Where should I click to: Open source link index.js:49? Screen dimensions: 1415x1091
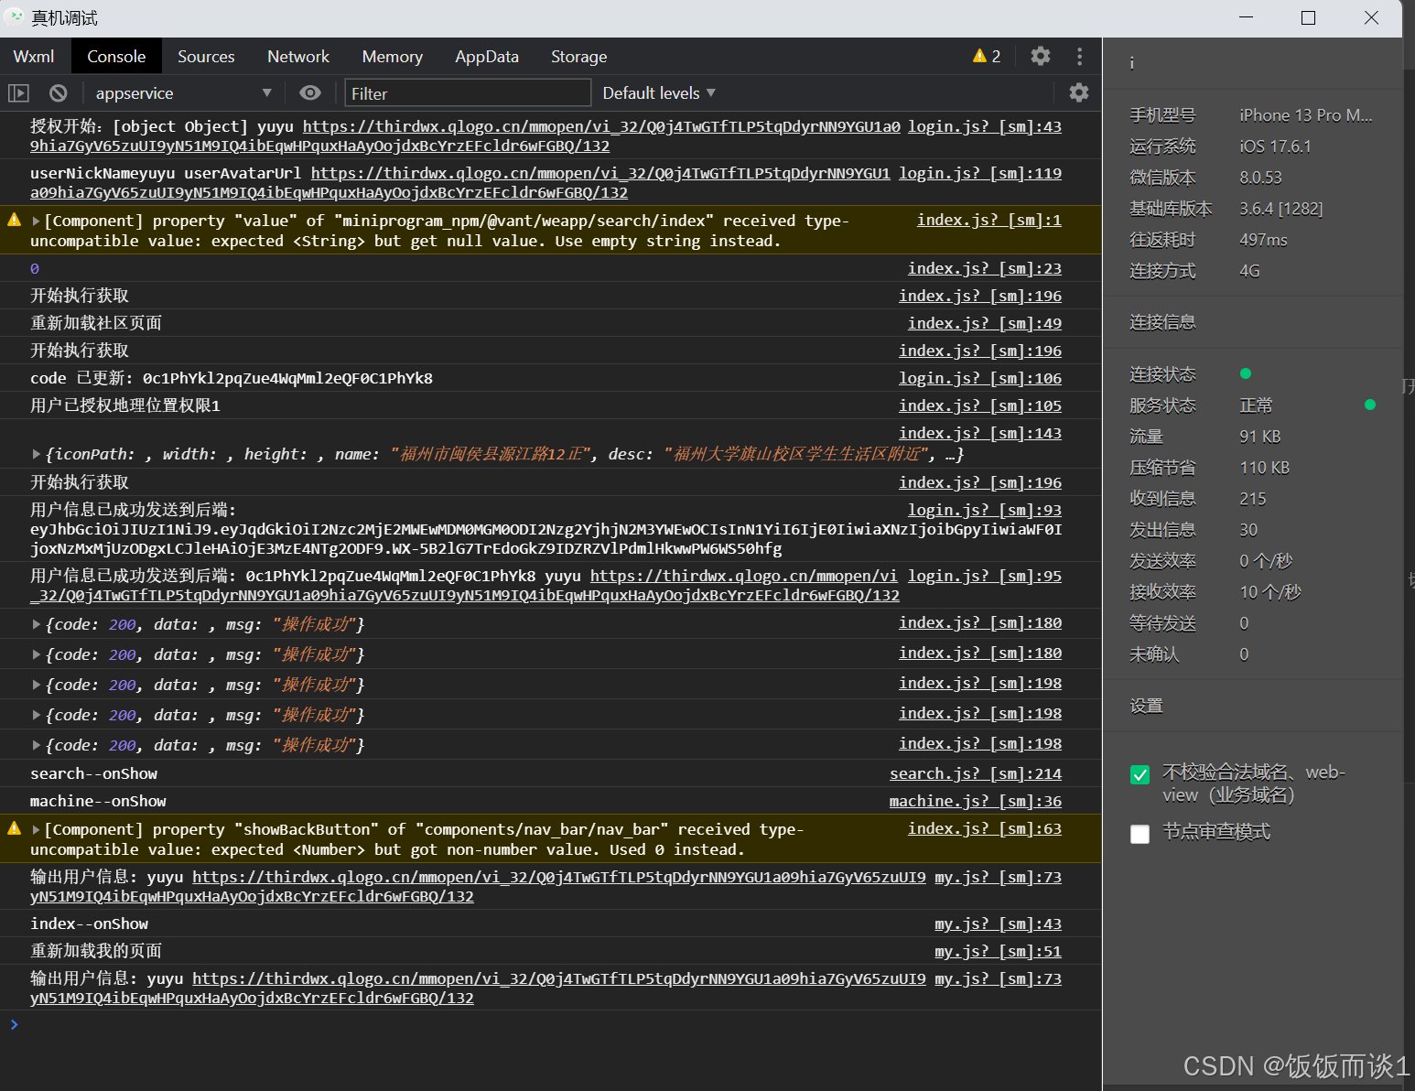pyautogui.click(x=985, y=323)
